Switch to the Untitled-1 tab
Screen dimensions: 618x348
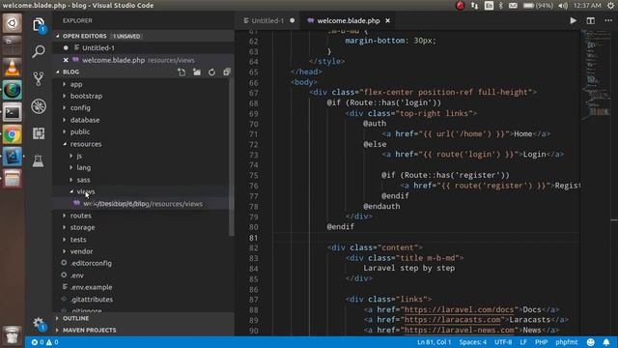click(268, 20)
